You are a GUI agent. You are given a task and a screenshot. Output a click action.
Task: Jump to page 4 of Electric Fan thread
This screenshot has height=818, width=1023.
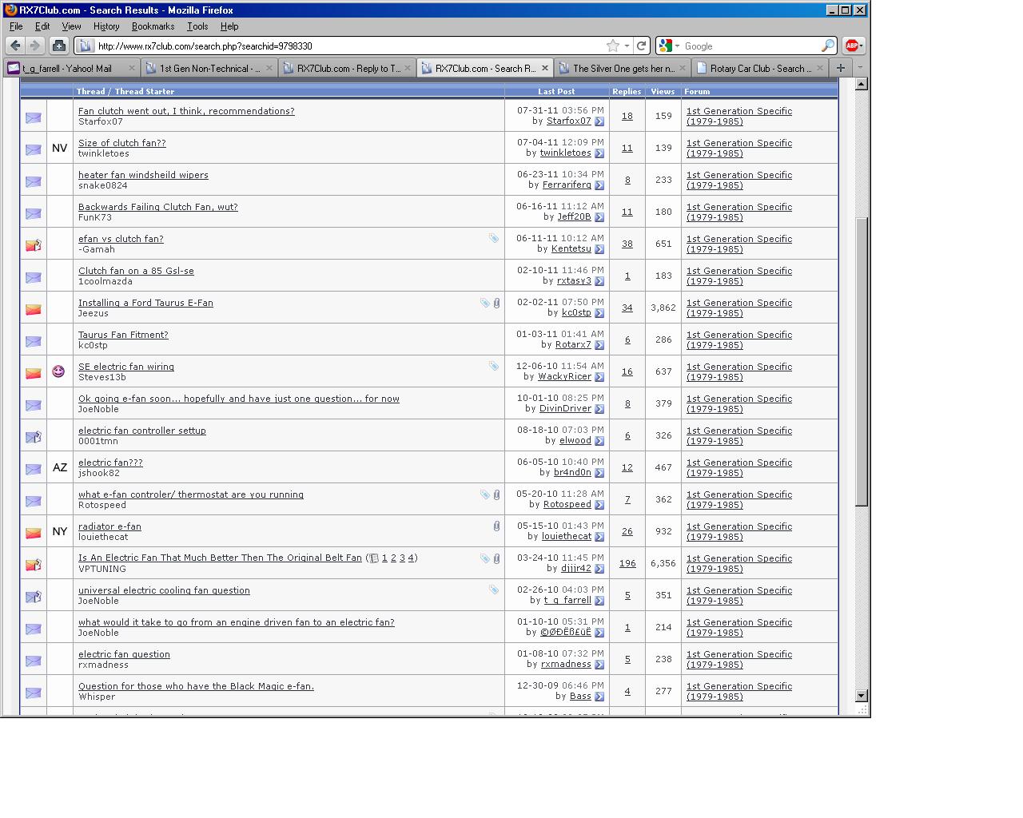(x=411, y=558)
